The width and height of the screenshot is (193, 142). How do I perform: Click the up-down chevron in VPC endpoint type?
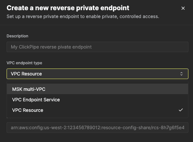point(181,74)
